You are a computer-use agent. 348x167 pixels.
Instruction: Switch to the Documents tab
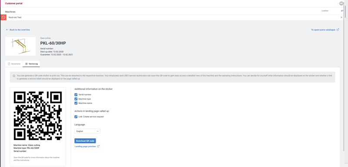tap(14, 64)
